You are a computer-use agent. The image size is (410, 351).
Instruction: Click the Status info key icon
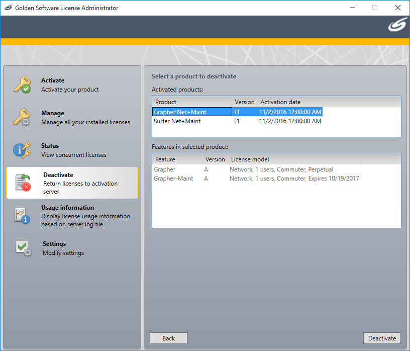coord(22,150)
